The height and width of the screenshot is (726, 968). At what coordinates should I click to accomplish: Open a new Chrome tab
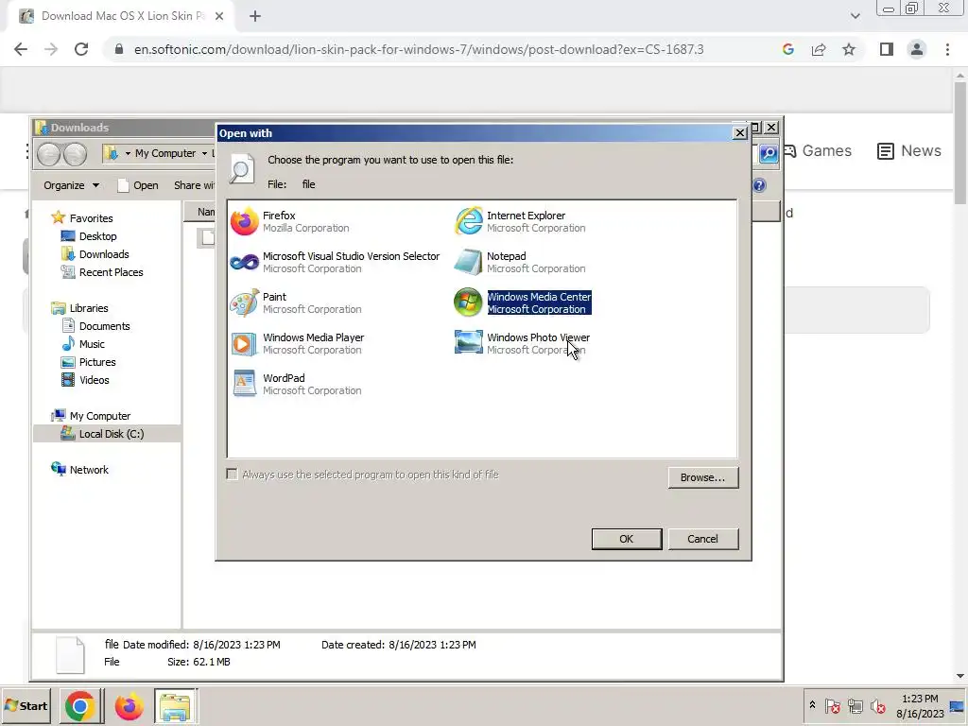click(x=255, y=16)
